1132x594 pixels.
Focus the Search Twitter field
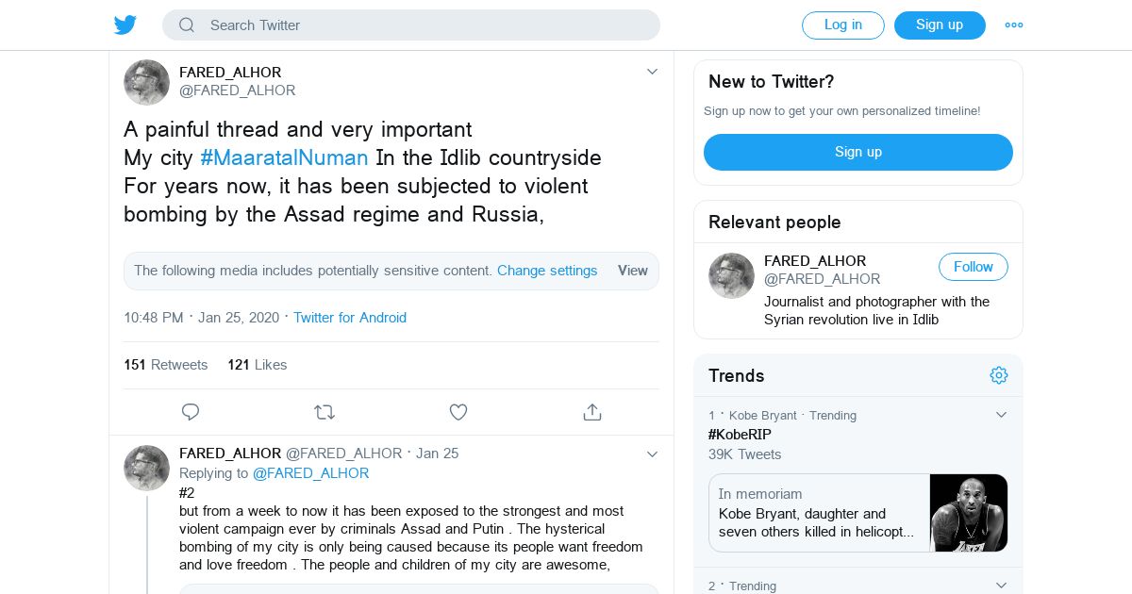point(424,25)
